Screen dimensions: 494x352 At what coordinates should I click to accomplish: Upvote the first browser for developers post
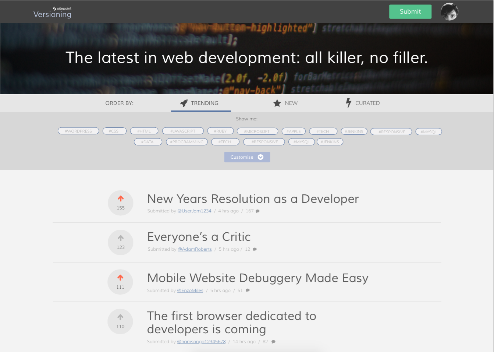(120, 317)
